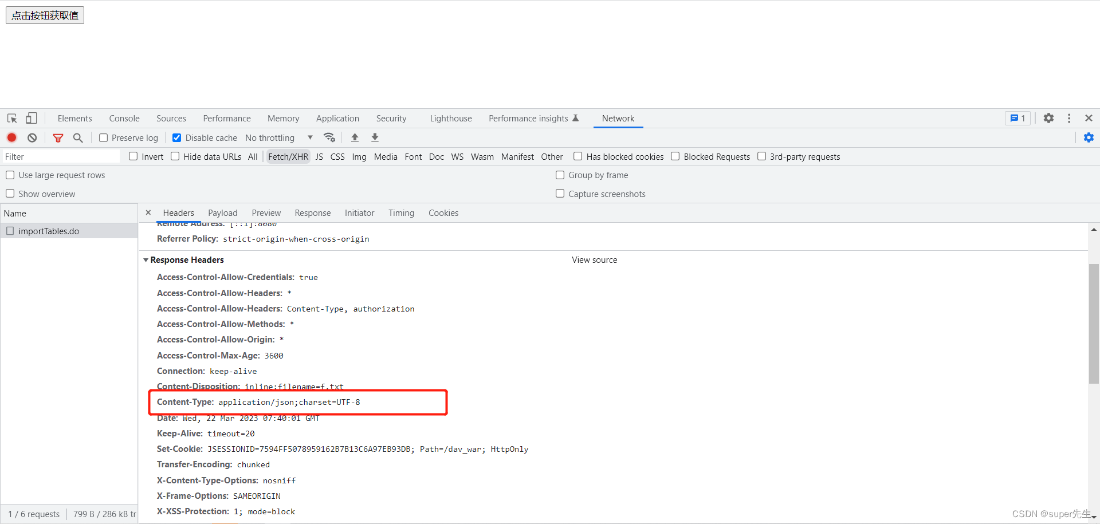Close the DevTools panel
The height and width of the screenshot is (524, 1100).
pos(1089,118)
